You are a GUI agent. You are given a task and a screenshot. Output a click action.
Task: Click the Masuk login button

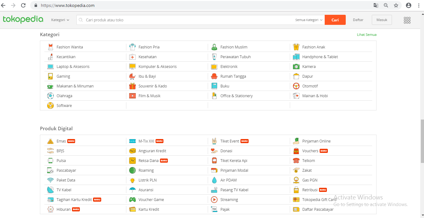click(382, 20)
